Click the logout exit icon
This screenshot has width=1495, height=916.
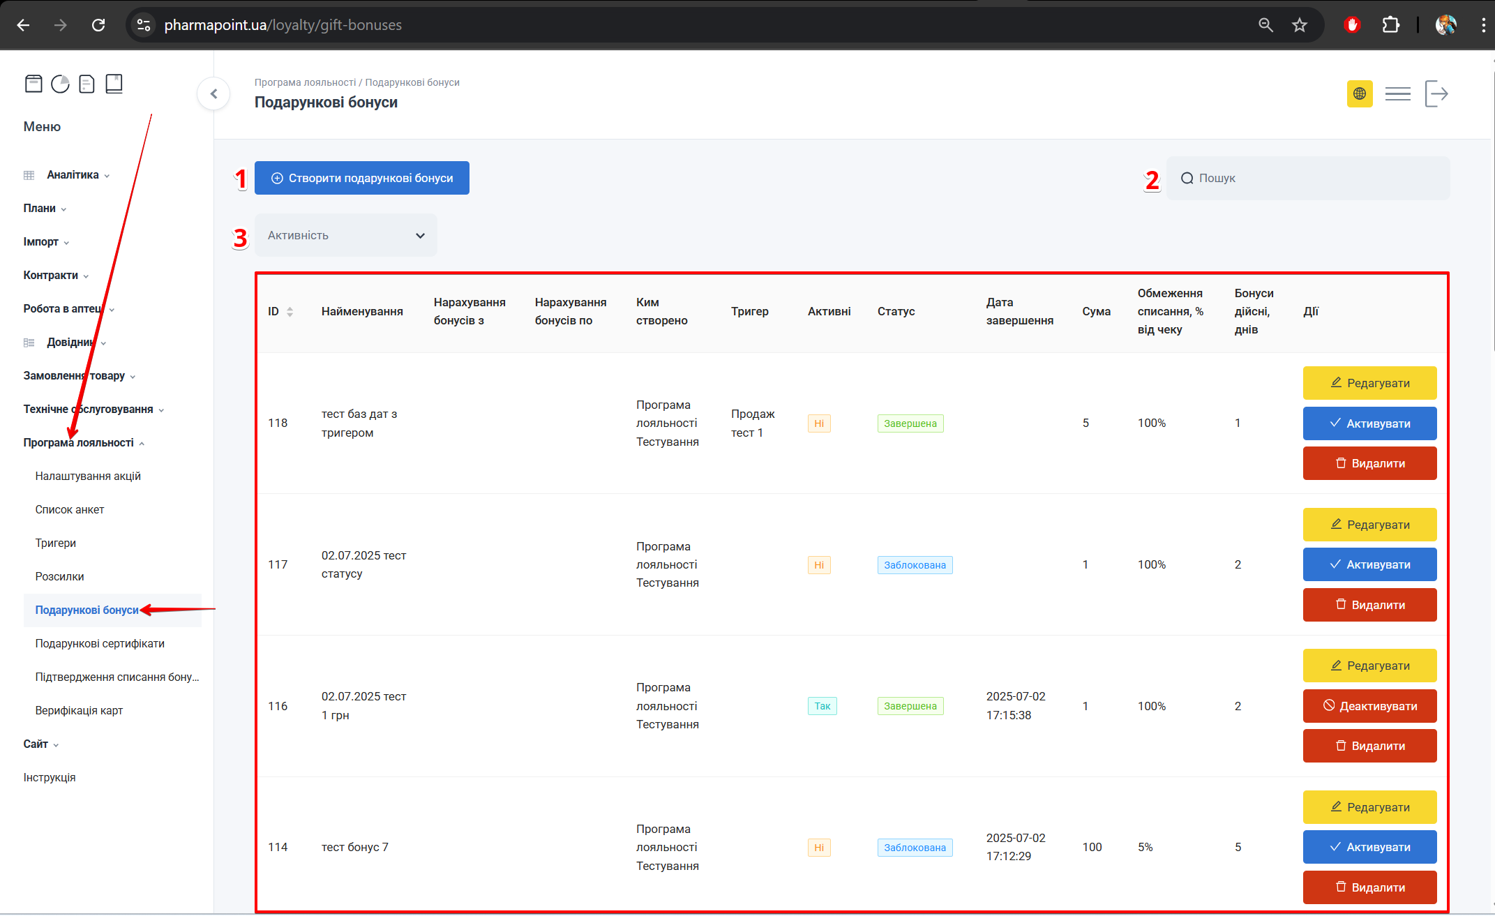point(1436,93)
